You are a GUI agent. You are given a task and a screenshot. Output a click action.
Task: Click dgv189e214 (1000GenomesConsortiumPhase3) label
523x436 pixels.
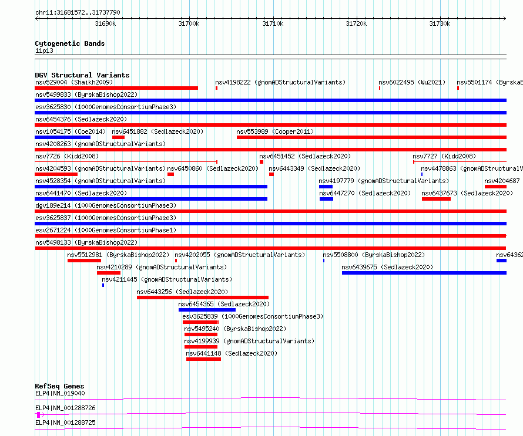[106, 205]
